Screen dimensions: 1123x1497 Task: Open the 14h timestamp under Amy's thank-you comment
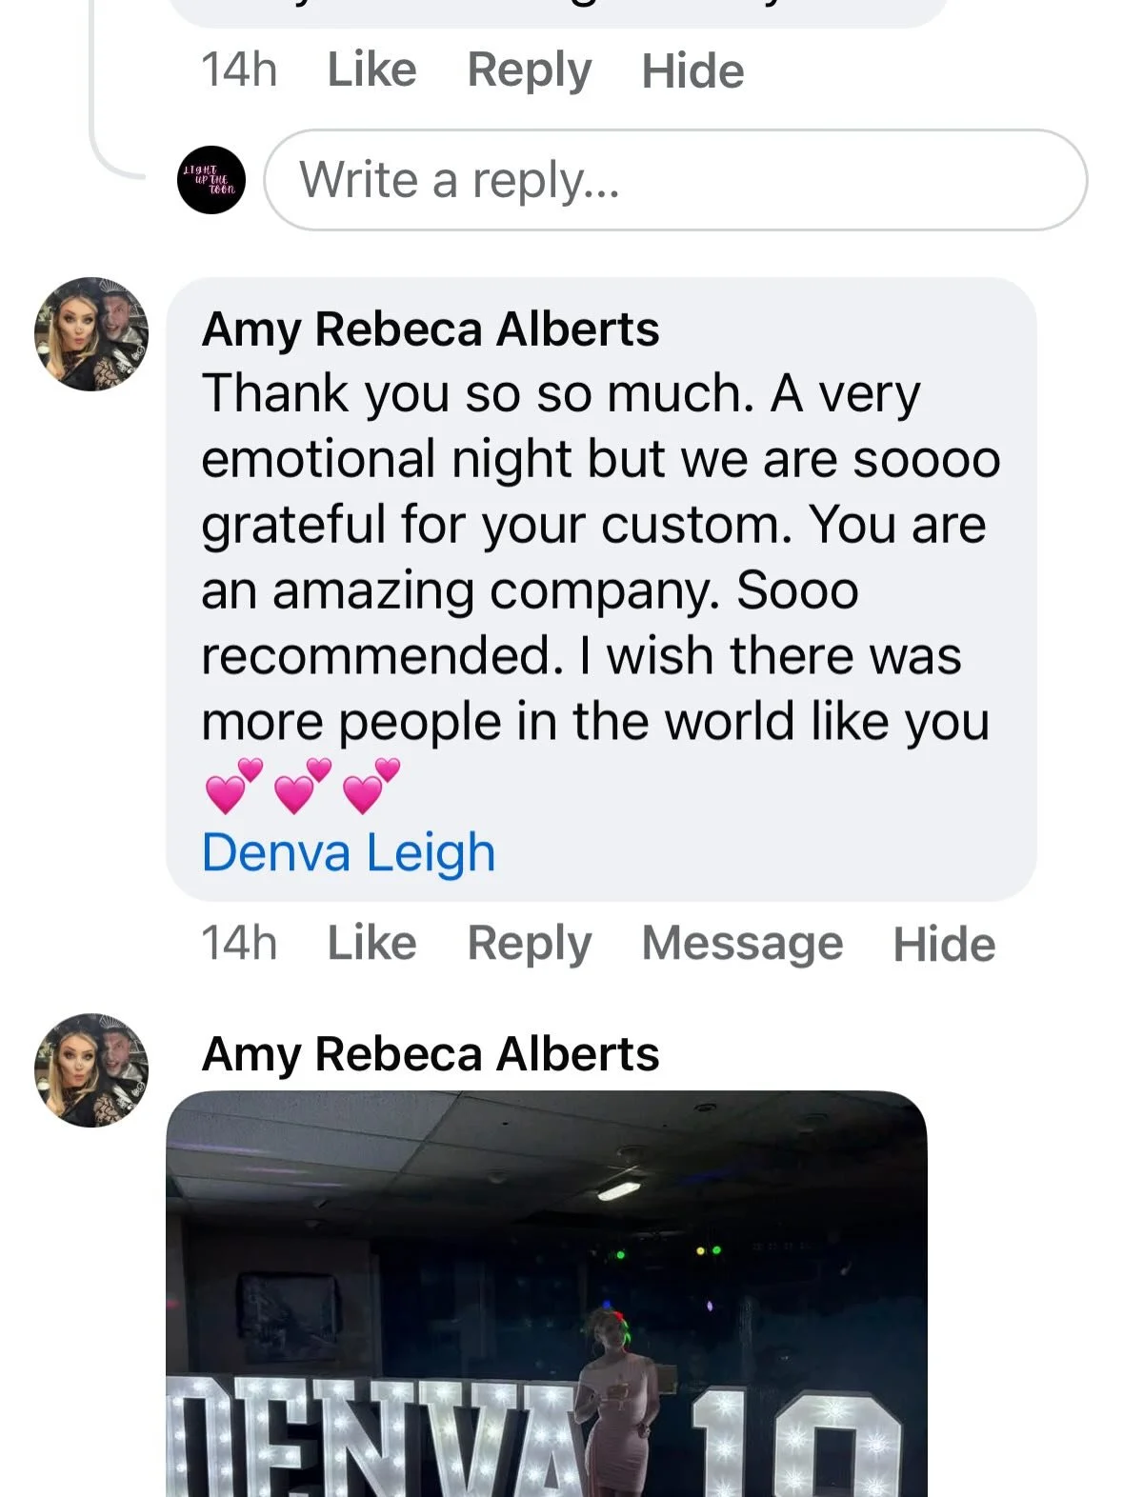pos(239,943)
